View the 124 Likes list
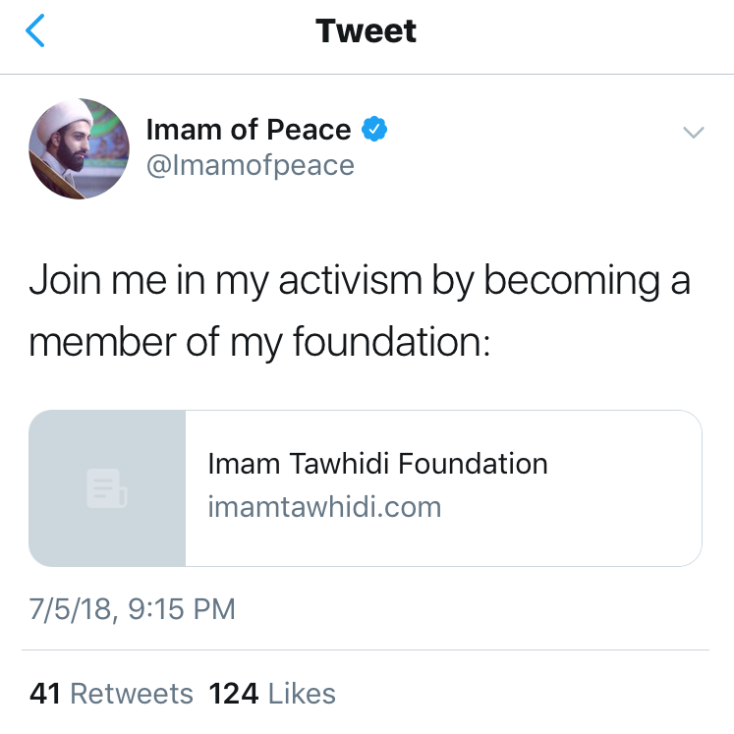The image size is (734, 734). click(272, 694)
